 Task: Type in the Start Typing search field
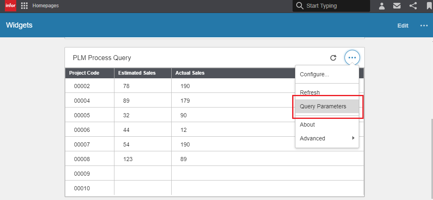335,6
